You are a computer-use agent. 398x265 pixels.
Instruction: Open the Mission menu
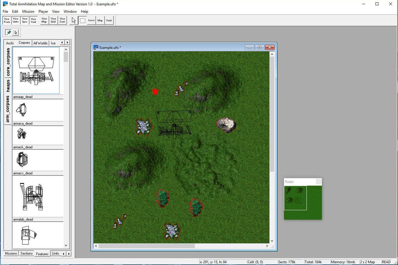pyautogui.click(x=28, y=11)
